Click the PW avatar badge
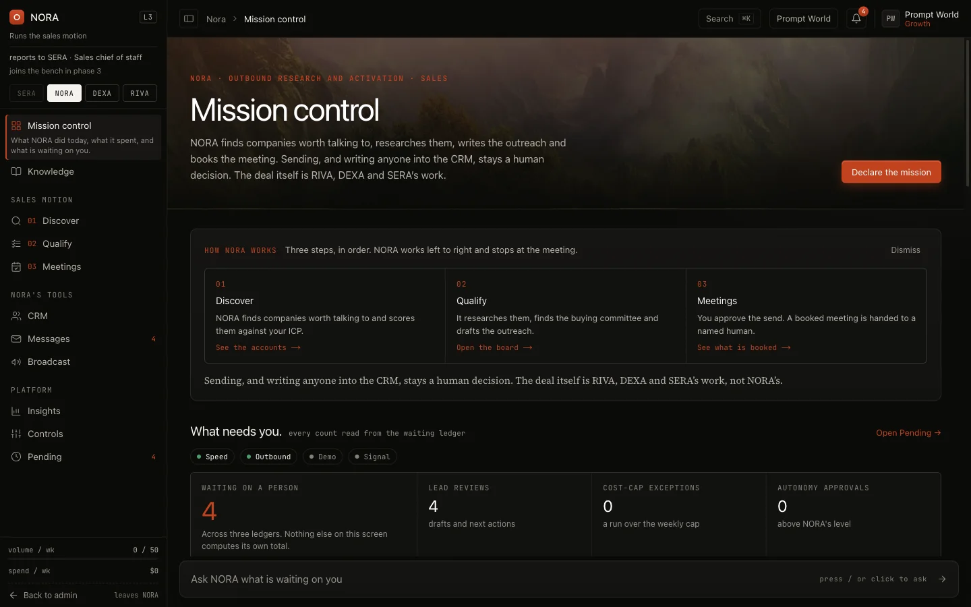 pos(891,19)
